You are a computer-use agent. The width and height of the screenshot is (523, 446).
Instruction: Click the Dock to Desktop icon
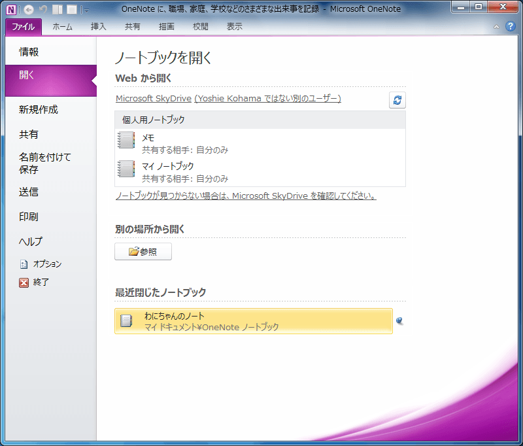pos(58,10)
